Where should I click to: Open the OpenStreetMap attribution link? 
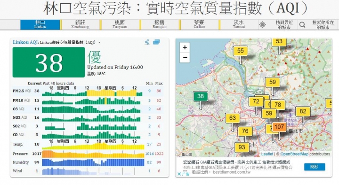tap(294, 154)
